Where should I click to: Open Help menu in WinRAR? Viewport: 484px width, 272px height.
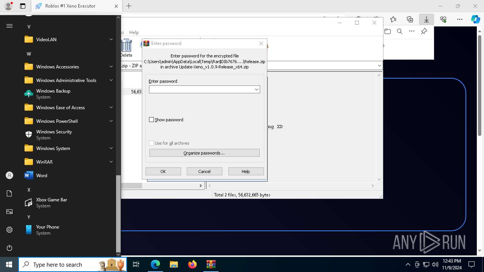(x=134, y=32)
